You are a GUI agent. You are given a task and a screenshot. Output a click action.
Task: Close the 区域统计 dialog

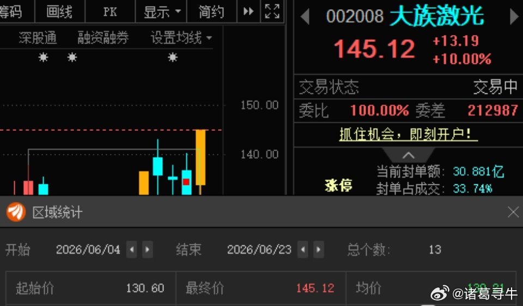coord(513,212)
